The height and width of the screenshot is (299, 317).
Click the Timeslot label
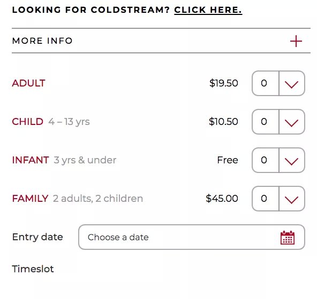click(33, 269)
